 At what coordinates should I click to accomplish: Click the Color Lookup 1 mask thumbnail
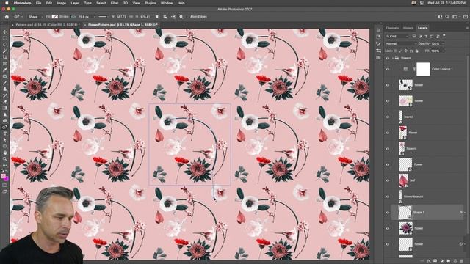coord(423,69)
